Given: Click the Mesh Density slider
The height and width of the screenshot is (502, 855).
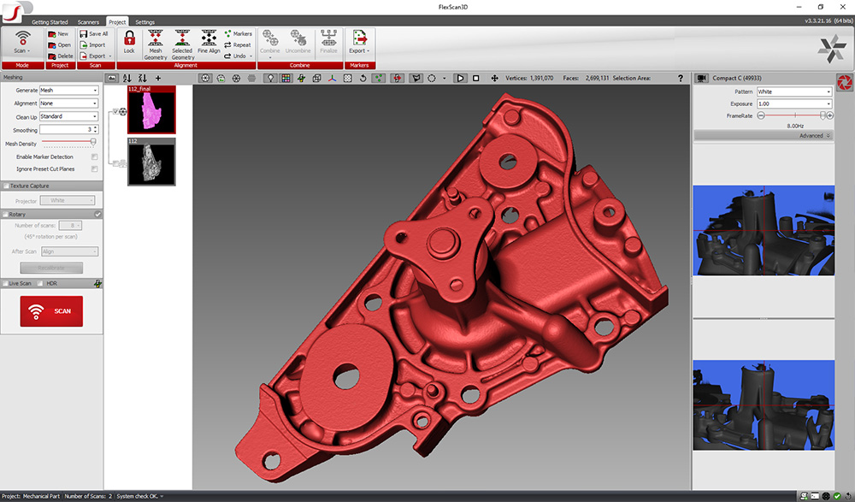Looking at the screenshot, I should tap(68, 142).
